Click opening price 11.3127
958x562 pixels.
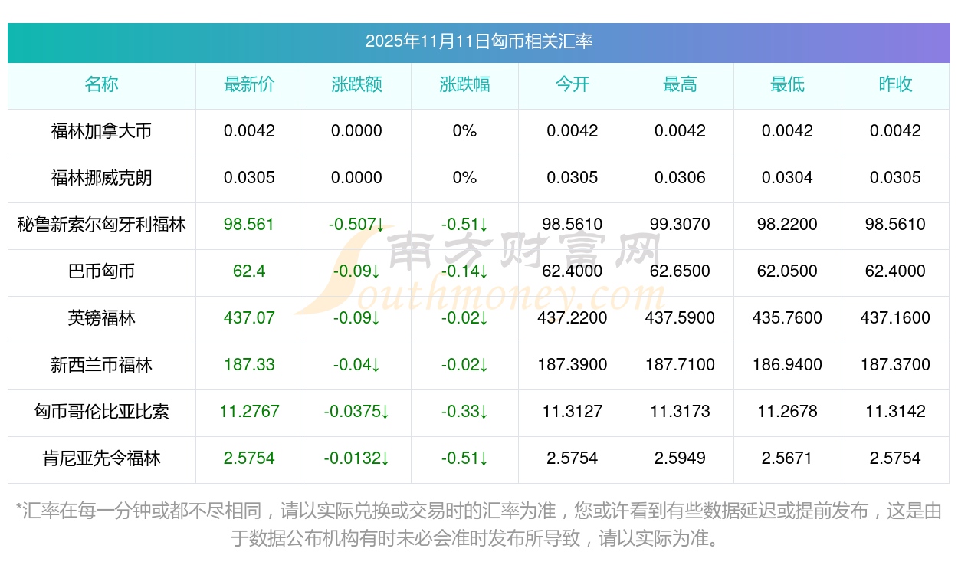point(573,412)
